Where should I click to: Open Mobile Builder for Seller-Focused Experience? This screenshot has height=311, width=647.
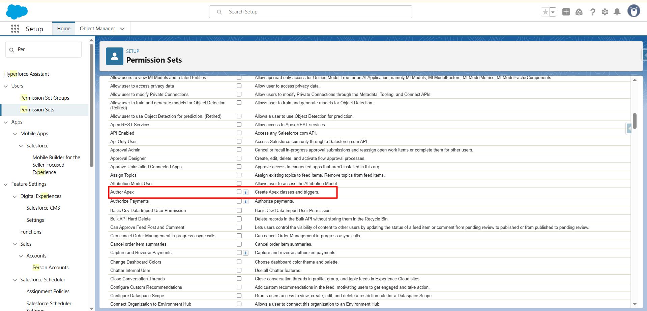(56, 165)
